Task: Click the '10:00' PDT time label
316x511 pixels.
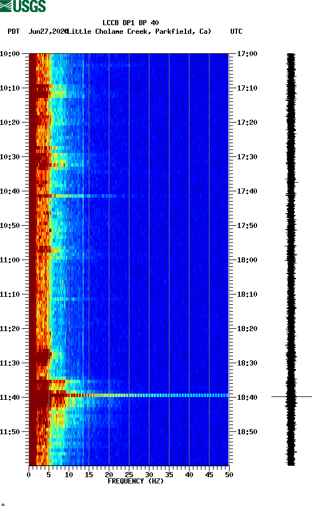Action: click(10, 54)
